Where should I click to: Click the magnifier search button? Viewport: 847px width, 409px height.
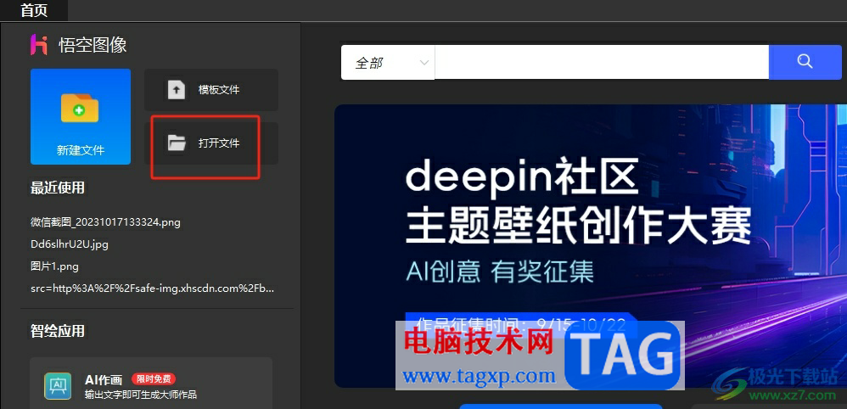click(805, 63)
